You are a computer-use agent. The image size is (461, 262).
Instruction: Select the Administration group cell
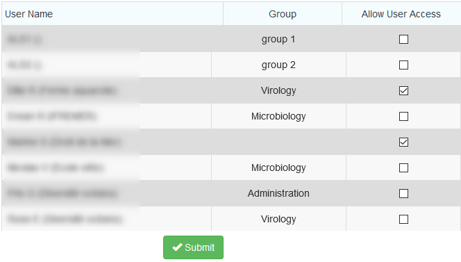(278, 193)
